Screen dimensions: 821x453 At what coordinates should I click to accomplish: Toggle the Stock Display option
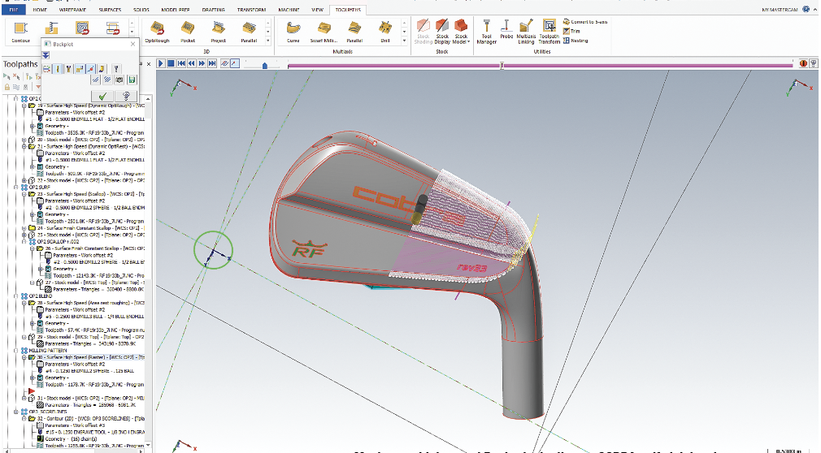tap(442, 32)
